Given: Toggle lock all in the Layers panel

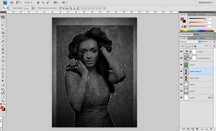Looking at the screenshot, I should point(195,46).
